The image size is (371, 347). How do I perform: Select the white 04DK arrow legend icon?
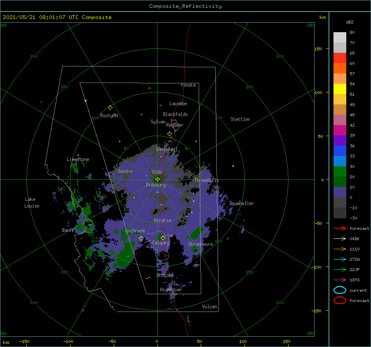click(340, 238)
